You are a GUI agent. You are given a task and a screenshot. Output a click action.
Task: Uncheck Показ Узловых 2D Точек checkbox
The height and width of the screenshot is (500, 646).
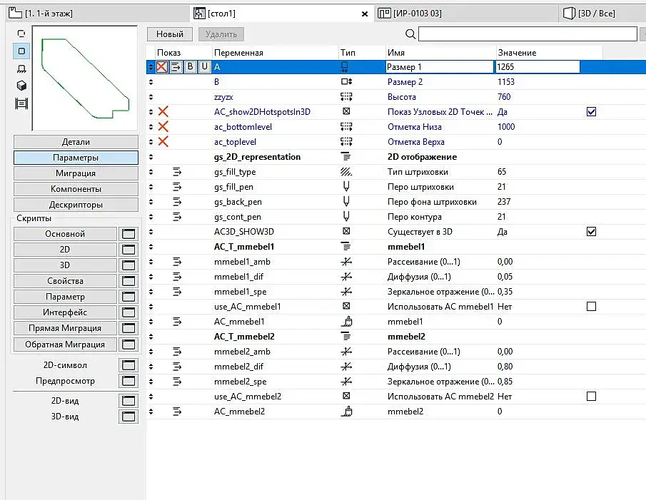(591, 112)
